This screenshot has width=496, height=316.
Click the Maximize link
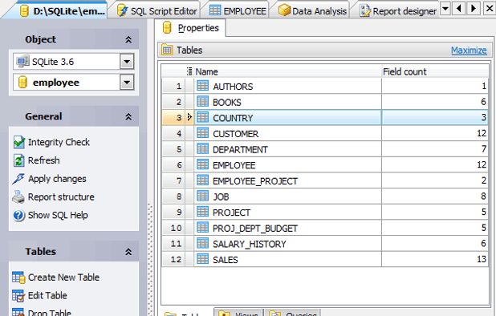(469, 51)
